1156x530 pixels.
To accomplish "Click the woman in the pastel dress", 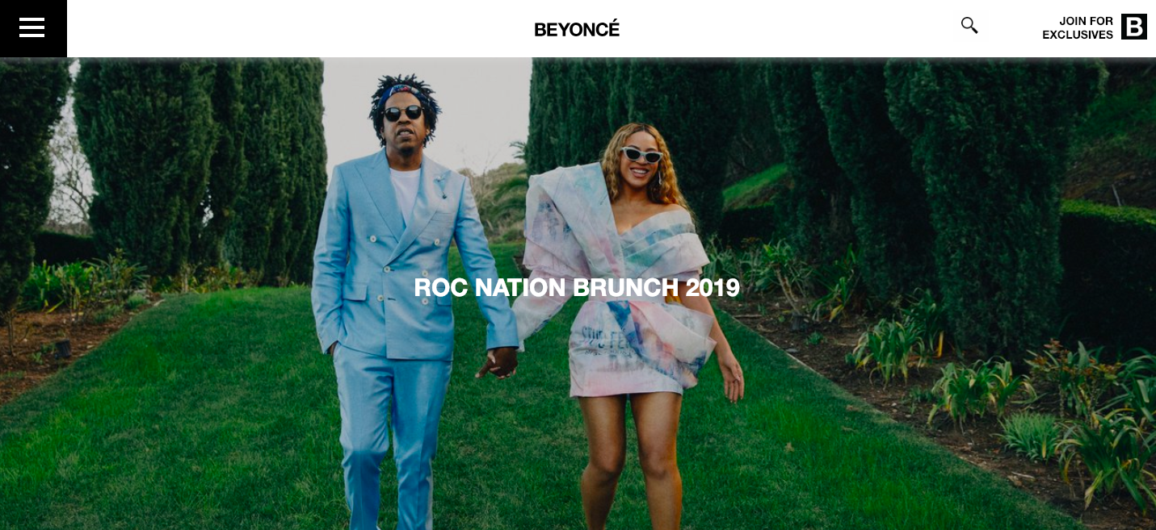I will click(x=626, y=323).
